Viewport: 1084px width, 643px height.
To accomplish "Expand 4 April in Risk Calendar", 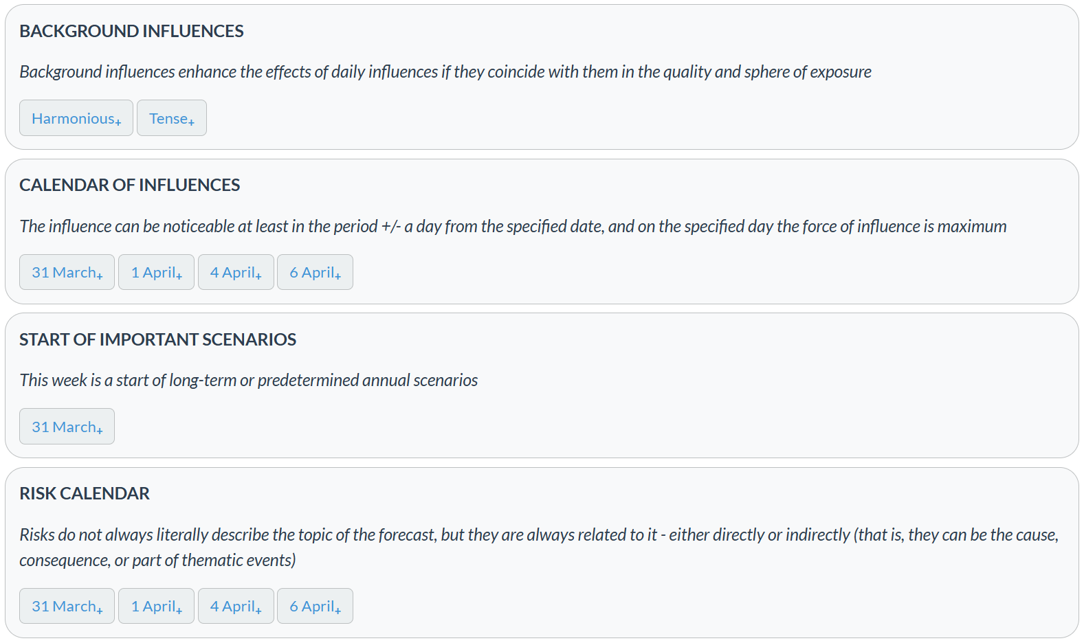I will [235, 605].
